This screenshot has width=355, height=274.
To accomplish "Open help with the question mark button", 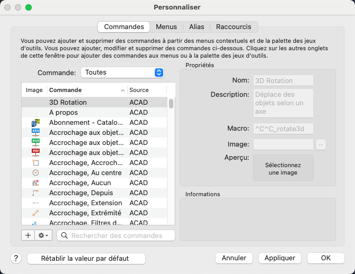I will pyautogui.click(x=16, y=258).
